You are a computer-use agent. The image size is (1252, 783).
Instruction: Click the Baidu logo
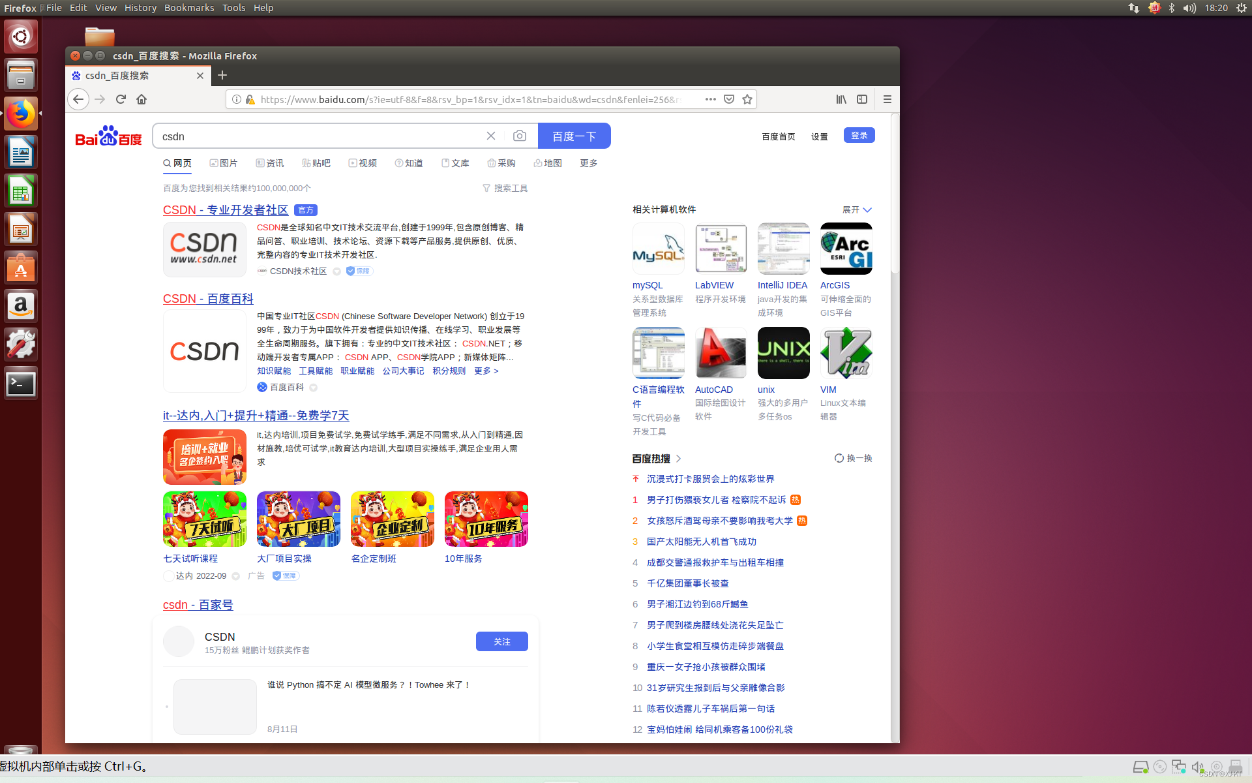click(109, 136)
